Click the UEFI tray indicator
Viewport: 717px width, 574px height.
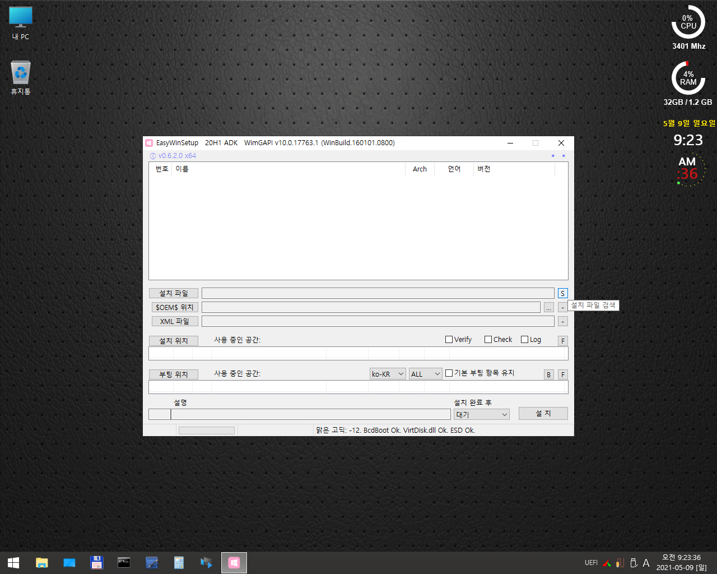click(x=591, y=563)
